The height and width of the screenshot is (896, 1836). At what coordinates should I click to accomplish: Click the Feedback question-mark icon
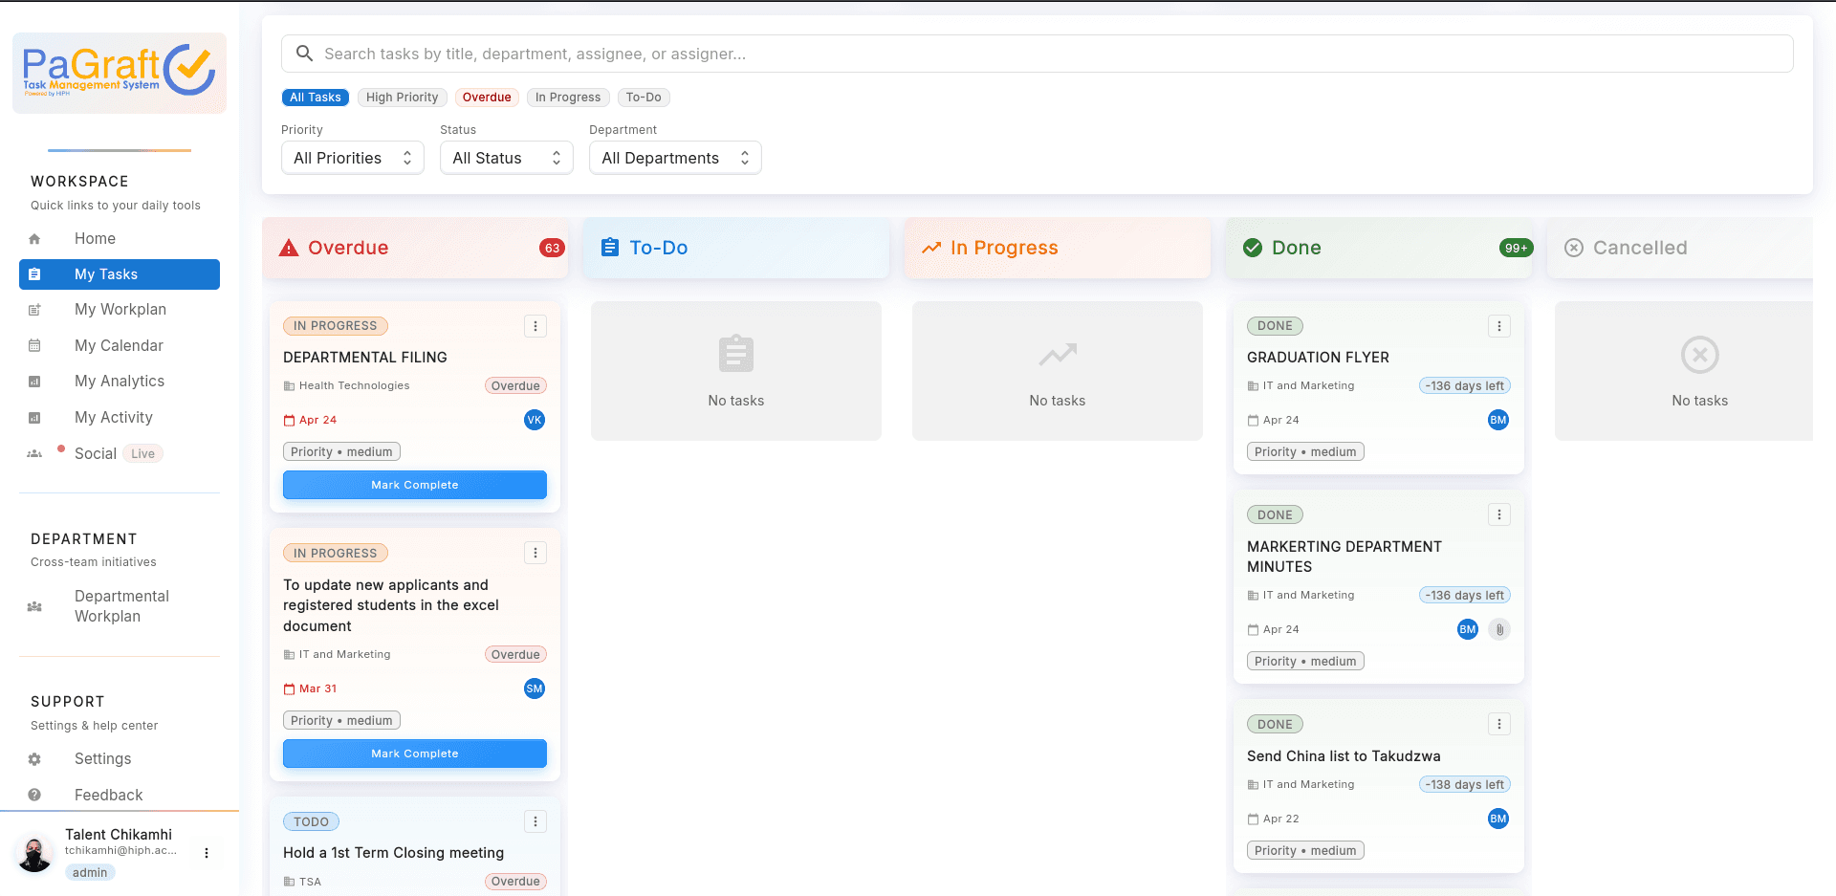(34, 795)
